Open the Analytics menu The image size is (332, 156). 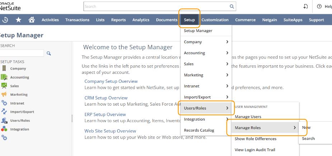141,20
